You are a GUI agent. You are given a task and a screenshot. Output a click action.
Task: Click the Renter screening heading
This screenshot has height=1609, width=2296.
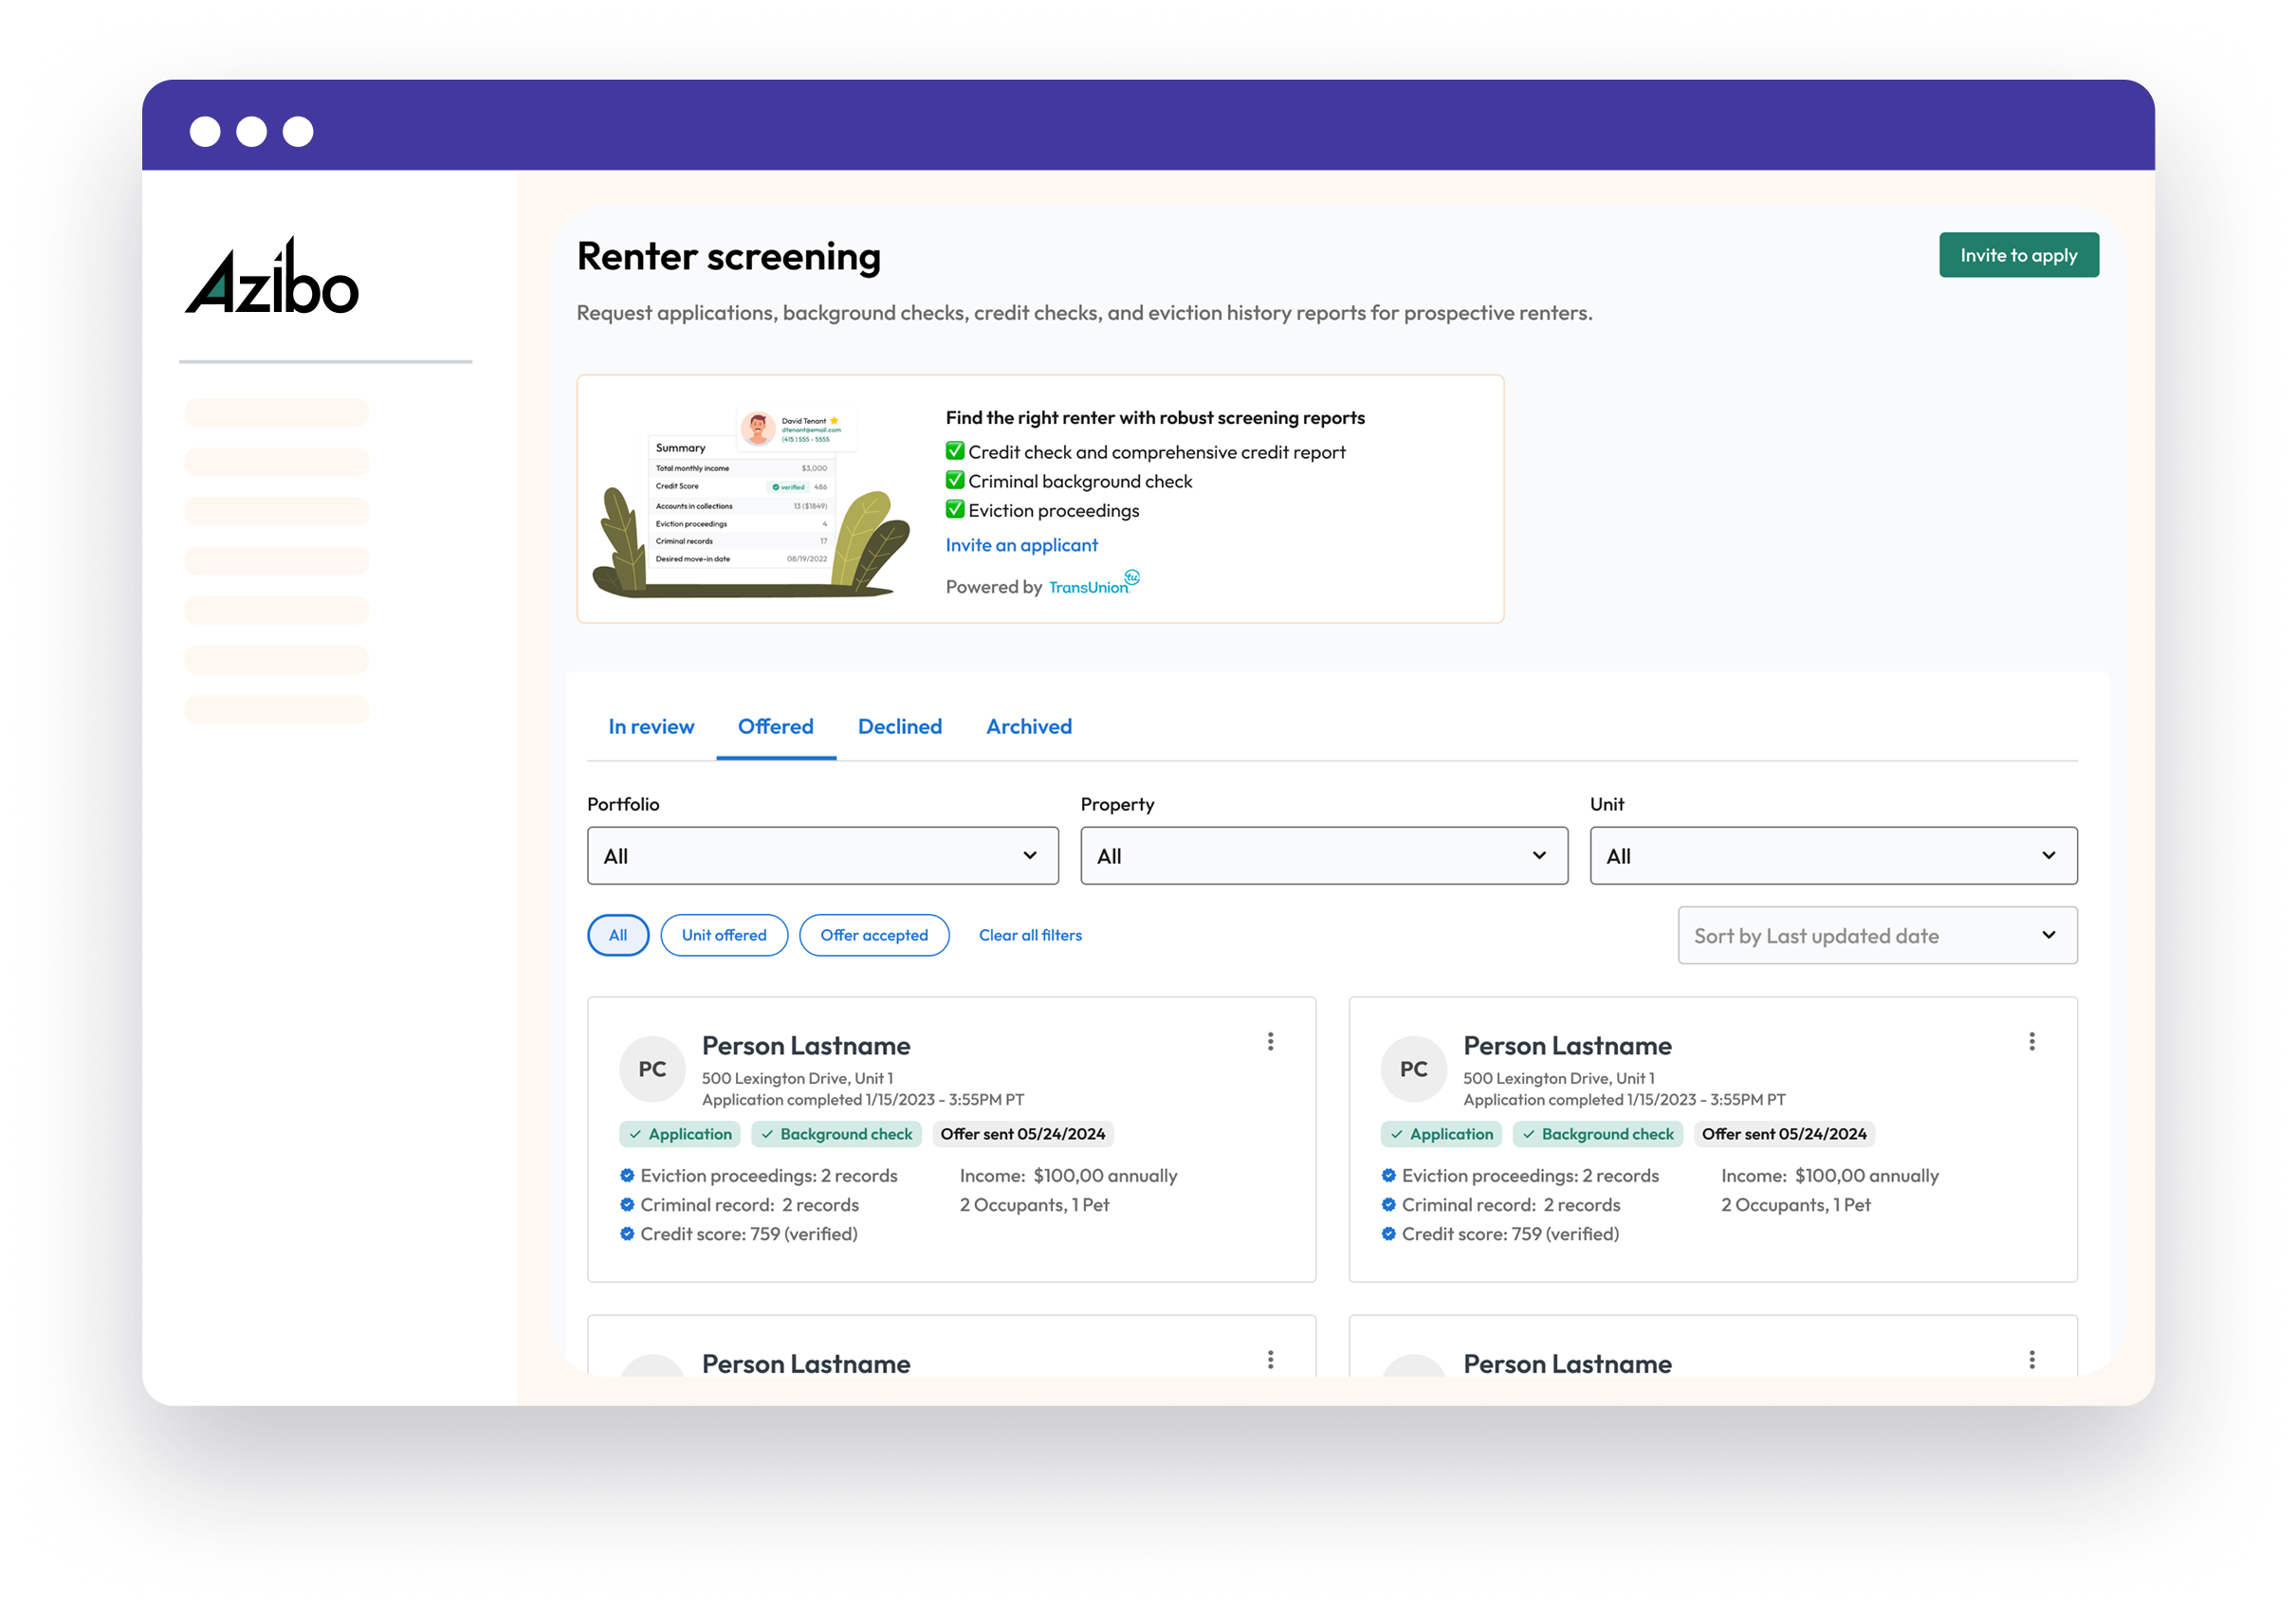728,257
